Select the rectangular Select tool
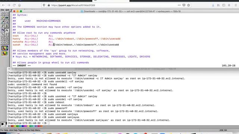Screen dimensions: 239x134 (7, 13)
